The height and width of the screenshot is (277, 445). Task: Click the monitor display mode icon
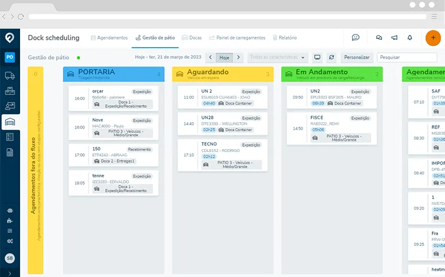[x=318, y=57]
